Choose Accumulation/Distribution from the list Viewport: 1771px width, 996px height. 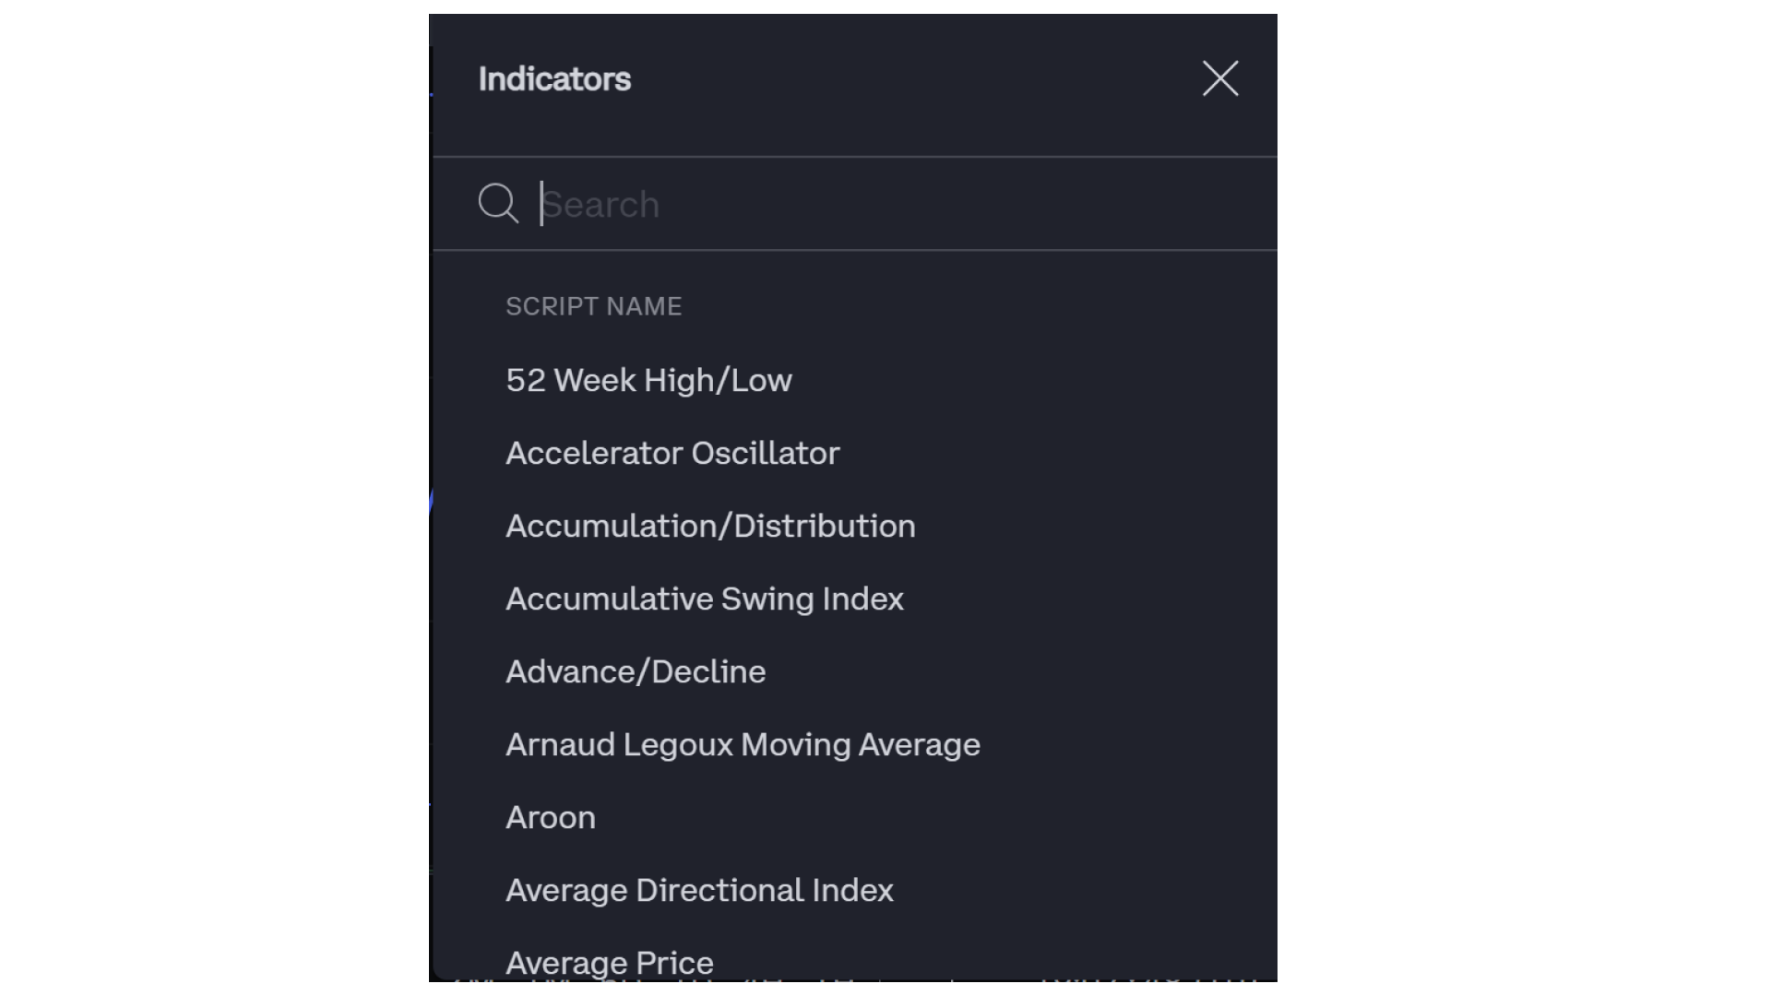pyautogui.click(x=710, y=526)
